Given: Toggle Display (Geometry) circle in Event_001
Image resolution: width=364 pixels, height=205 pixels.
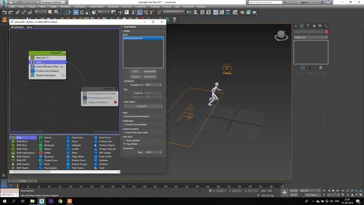Looking at the screenshot, I should (x=63, y=75).
